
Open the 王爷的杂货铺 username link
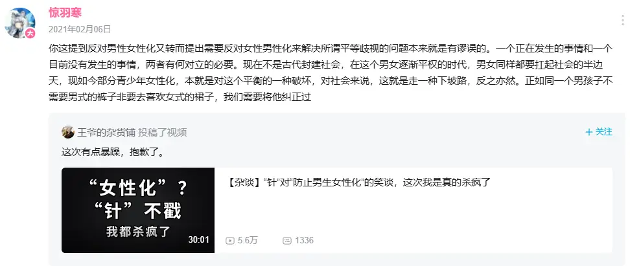(106, 133)
